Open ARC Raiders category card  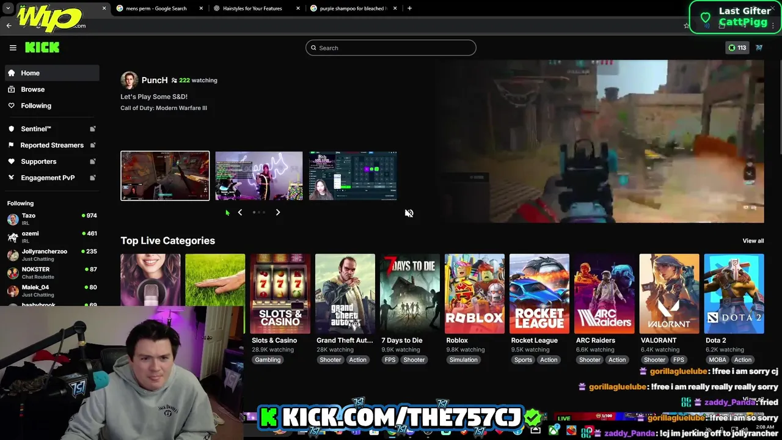604,294
